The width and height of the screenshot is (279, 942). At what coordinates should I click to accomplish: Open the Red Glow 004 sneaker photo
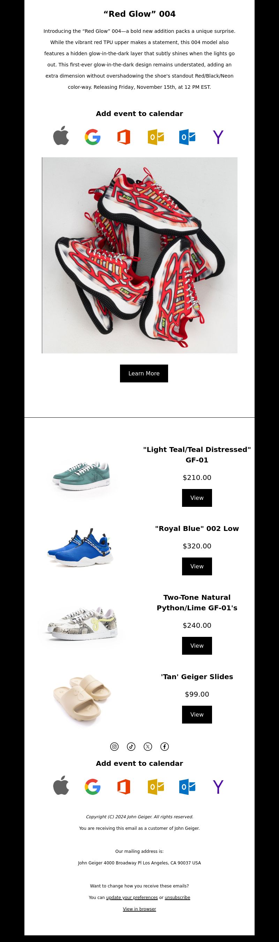point(140,255)
